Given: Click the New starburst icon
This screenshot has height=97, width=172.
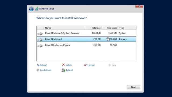Looking at the screenshot, I should point(110,65).
